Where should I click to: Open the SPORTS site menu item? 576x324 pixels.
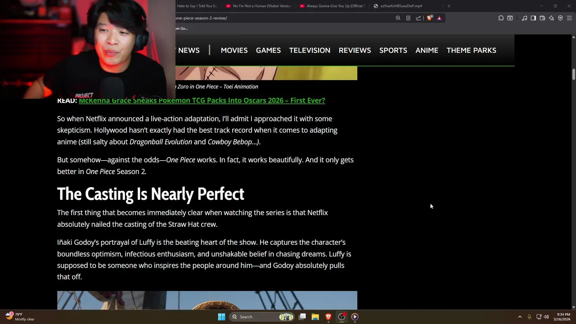pyautogui.click(x=393, y=50)
